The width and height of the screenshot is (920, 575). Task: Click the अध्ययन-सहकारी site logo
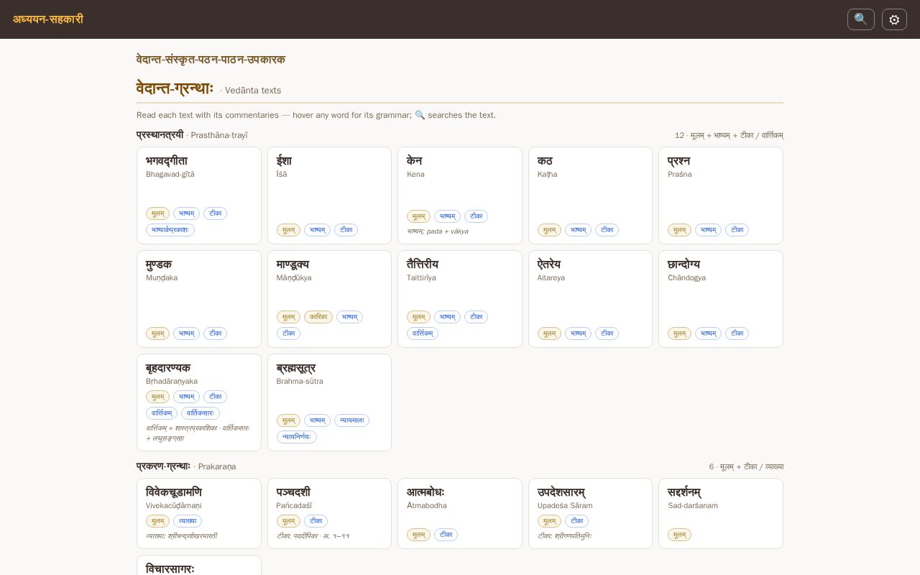click(x=48, y=19)
